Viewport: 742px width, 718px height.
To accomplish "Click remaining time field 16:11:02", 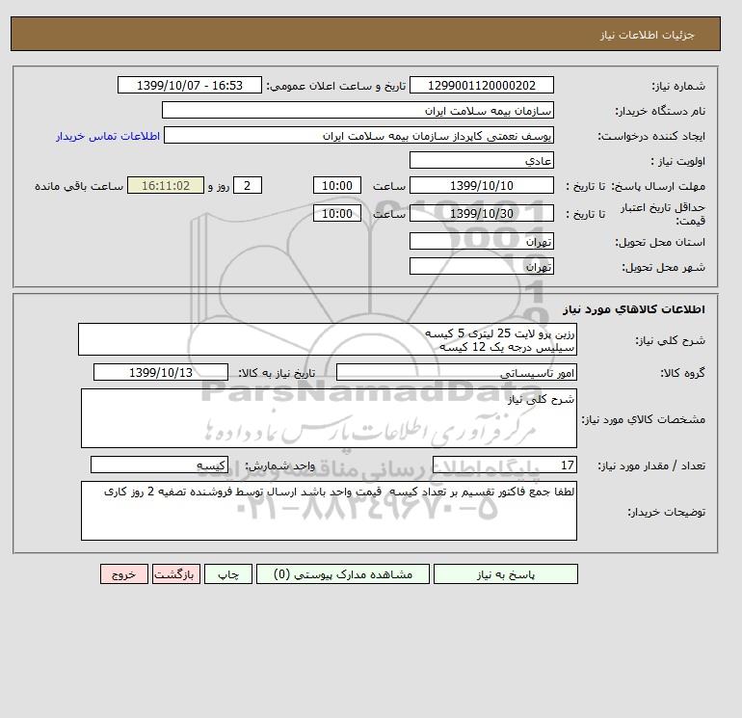I will point(166,186).
